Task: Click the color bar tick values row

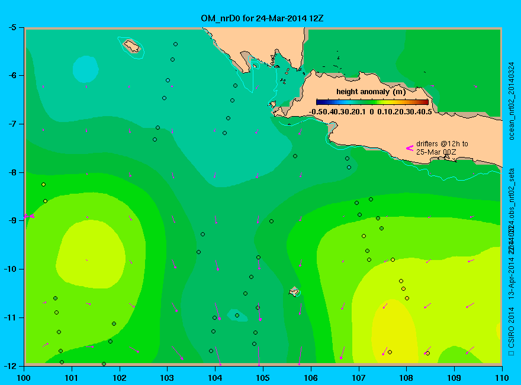Action: pos(371,112)
